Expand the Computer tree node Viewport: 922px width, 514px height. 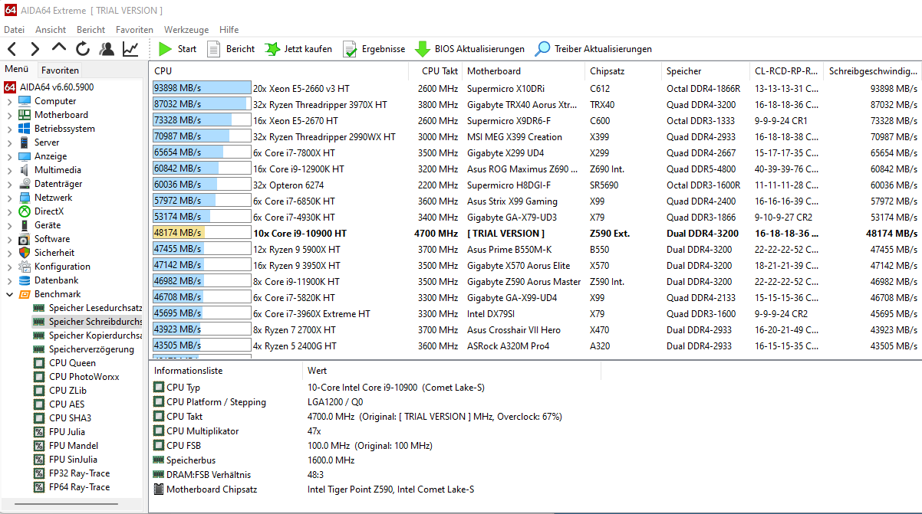[x=9, y=101]
